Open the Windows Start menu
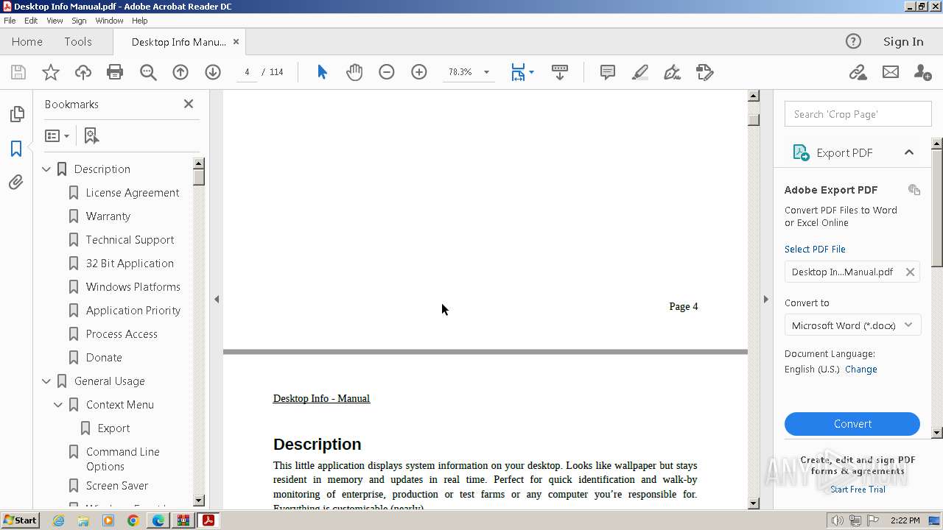This screenshot has height=530, width=943. pos(21,520)
